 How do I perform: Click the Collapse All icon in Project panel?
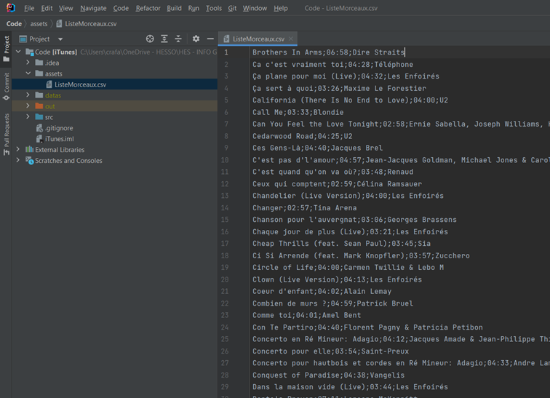coord(178,39)
